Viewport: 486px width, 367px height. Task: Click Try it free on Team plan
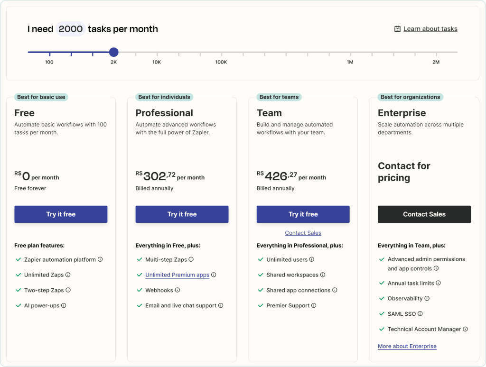(303, 214)
